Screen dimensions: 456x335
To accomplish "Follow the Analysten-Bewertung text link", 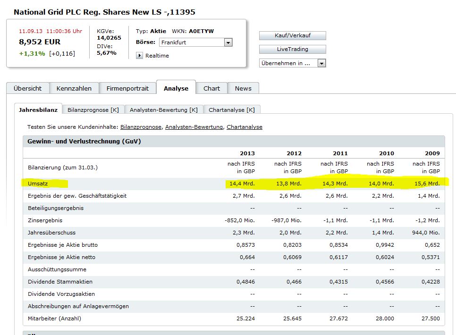I will [194, 127].
